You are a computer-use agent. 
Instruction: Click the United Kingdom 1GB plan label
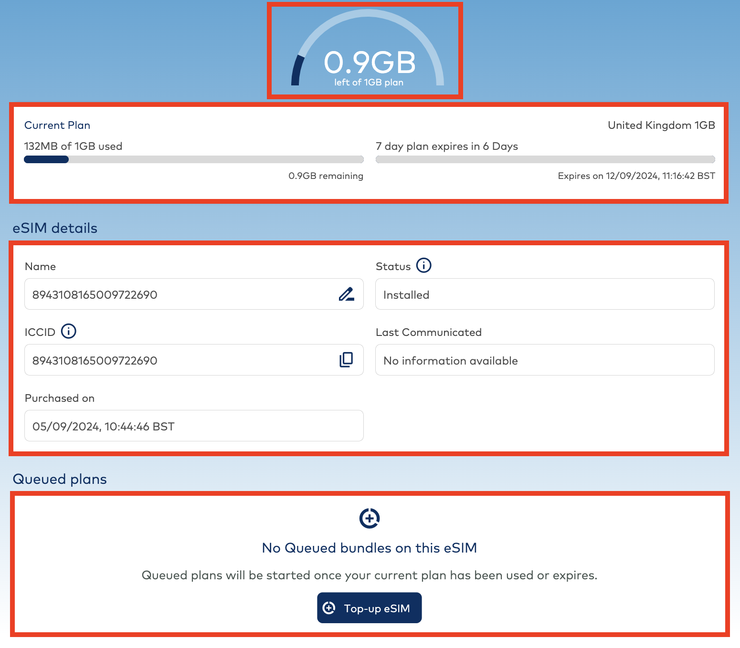(x=661, y=125)
